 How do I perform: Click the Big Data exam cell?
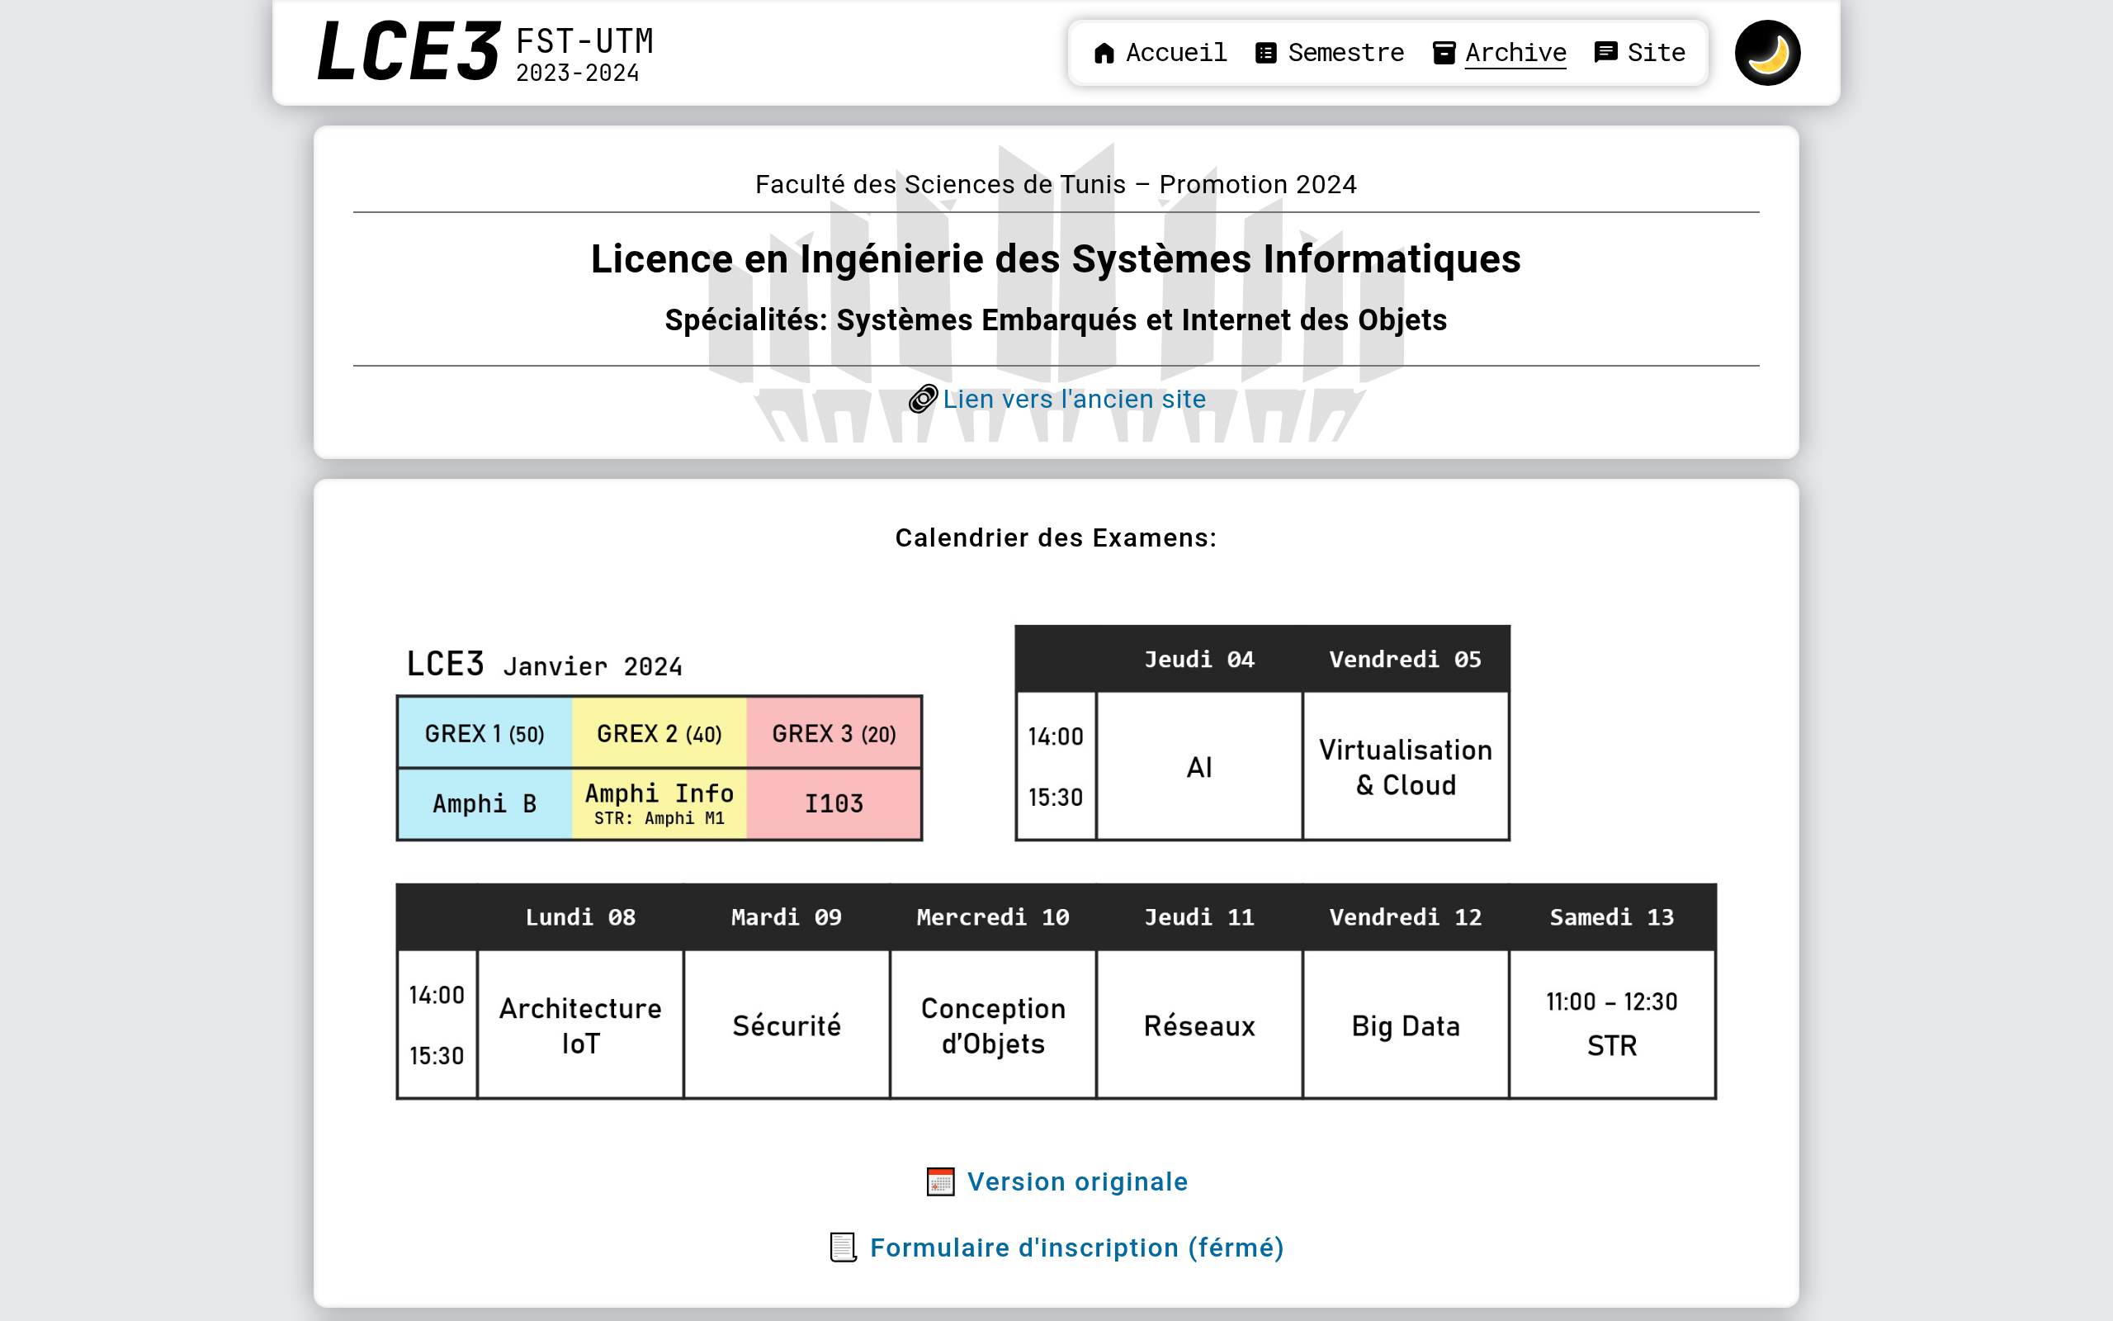point(1406,1025)
